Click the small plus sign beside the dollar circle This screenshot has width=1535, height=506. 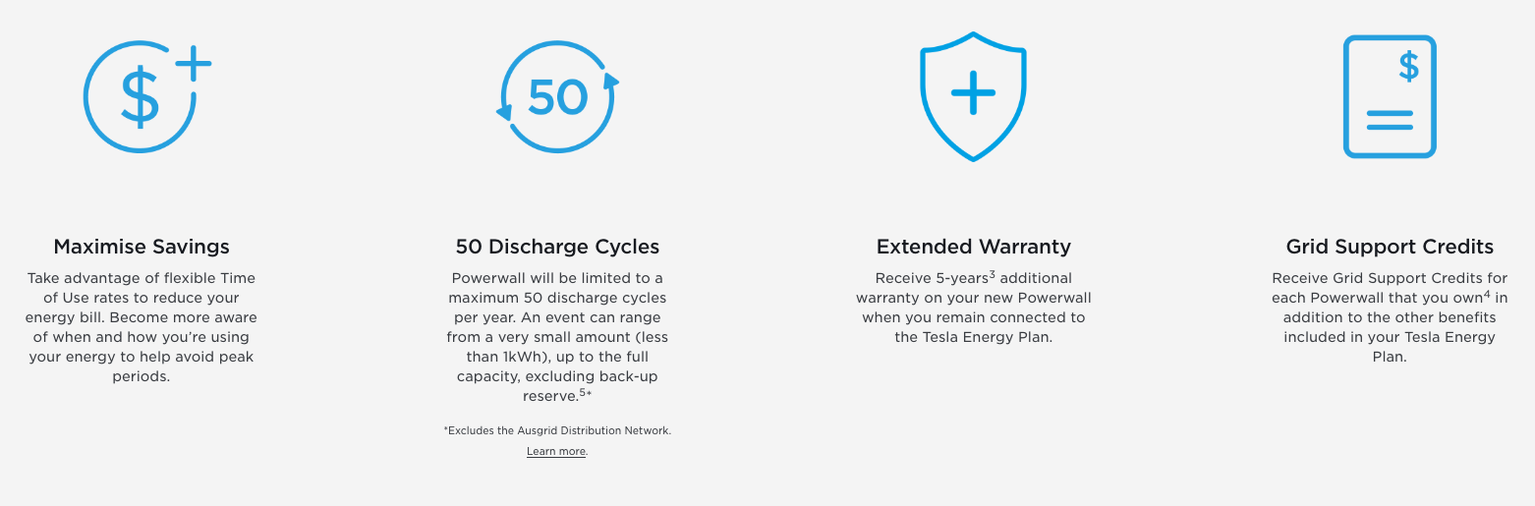pyautogui.click(x=194, y=63)
